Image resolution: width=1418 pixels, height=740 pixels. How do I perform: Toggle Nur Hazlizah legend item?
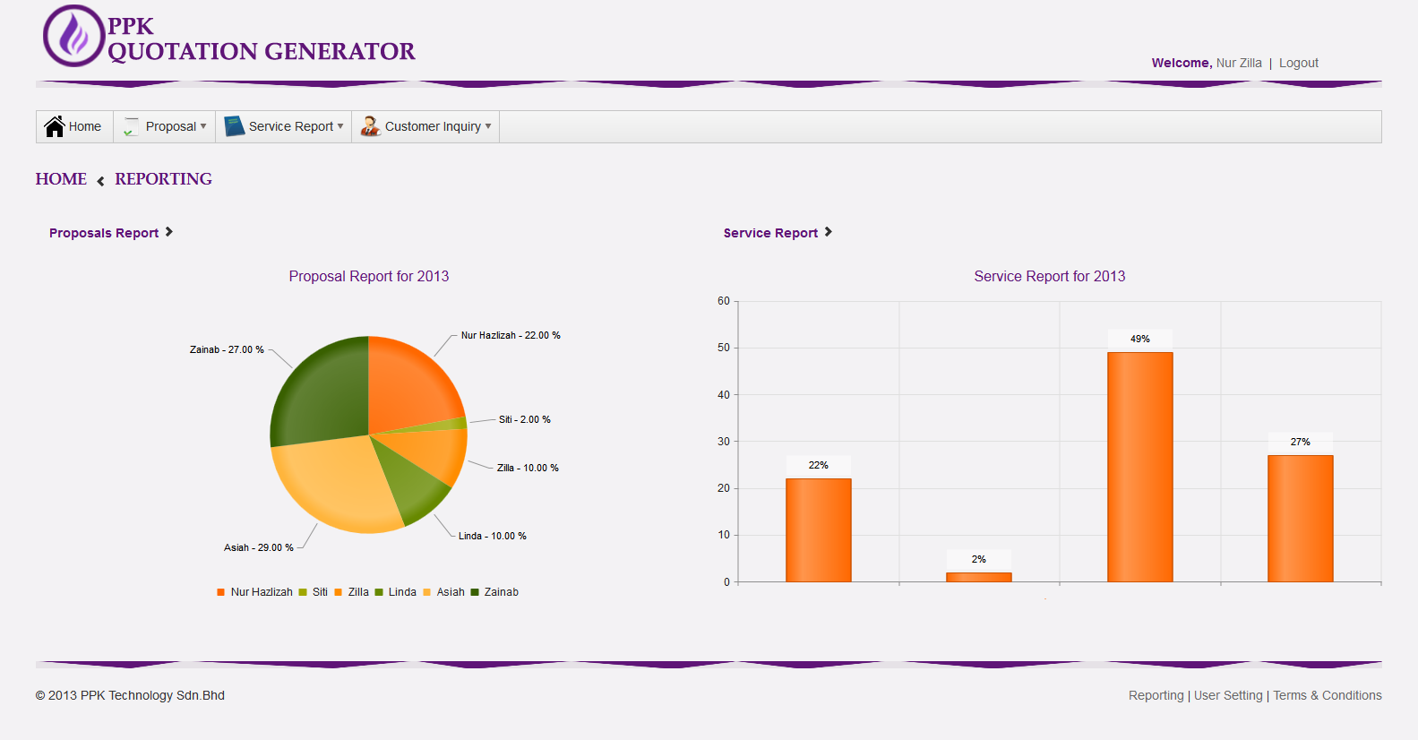254,592
